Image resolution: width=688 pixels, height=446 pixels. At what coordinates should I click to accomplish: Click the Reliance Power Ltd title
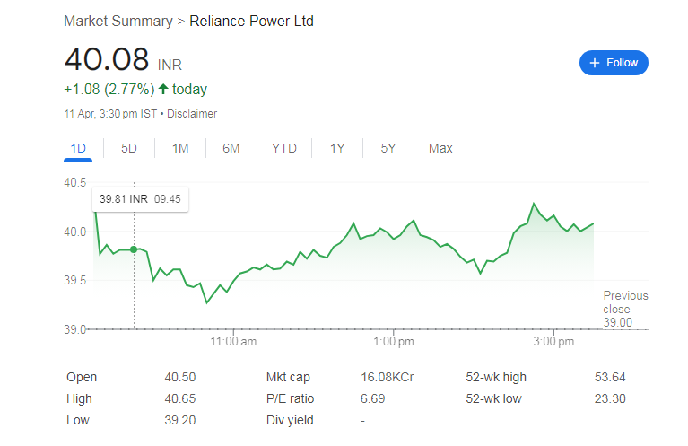[x=251, y=21]
